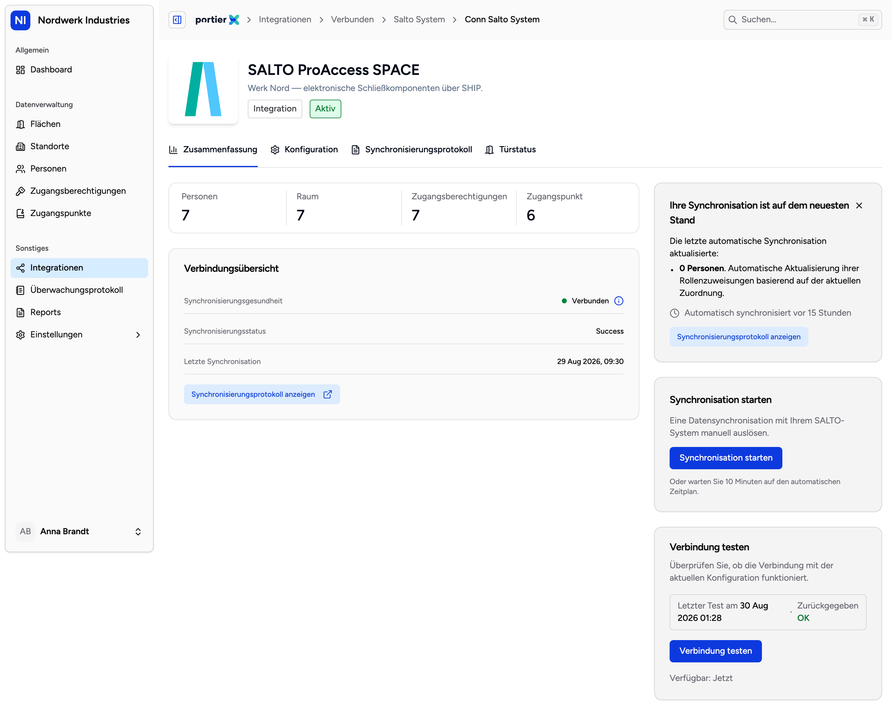Click the Synchronisierungsprotokoll document icon
Viewport: 892px width, 715px height.
[355, 150]
